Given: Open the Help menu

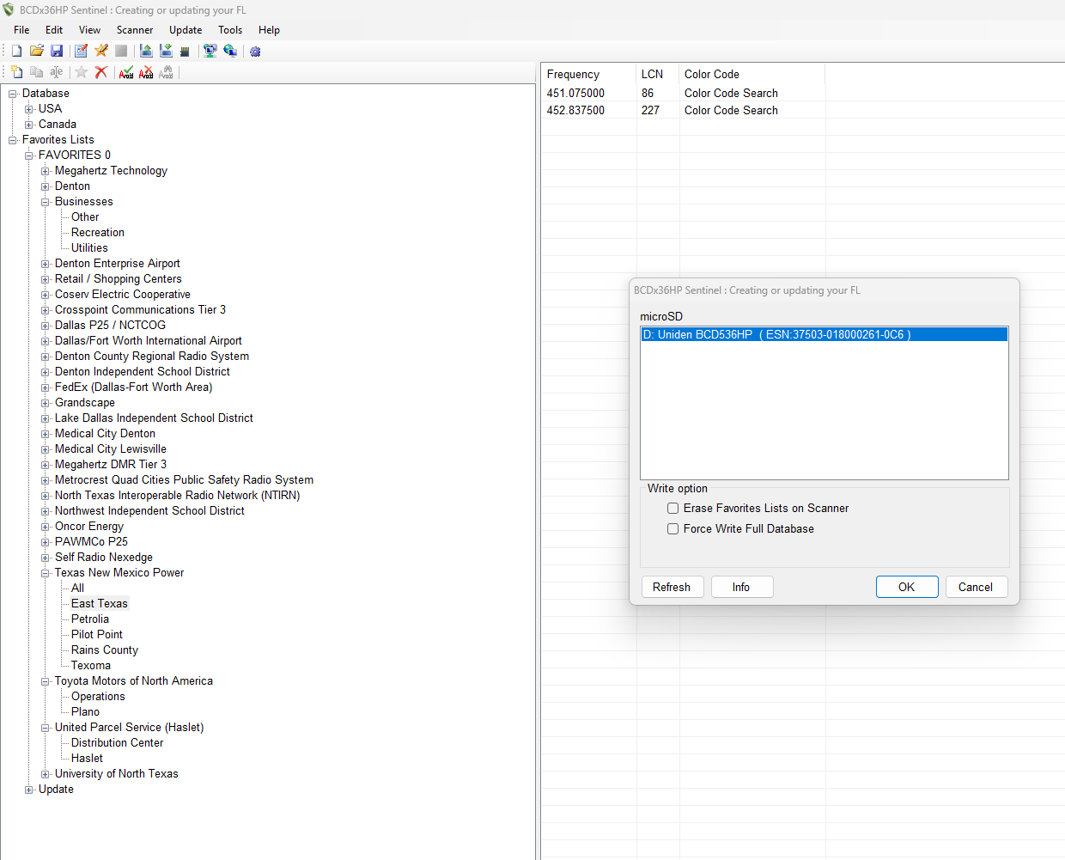Looking at the screenshot, I should pos(269,30).
